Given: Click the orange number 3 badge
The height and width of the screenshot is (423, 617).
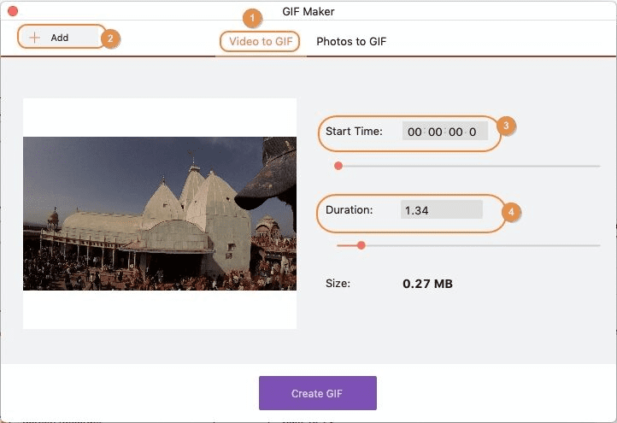Looking at the screenshot, I should (505, 126).
